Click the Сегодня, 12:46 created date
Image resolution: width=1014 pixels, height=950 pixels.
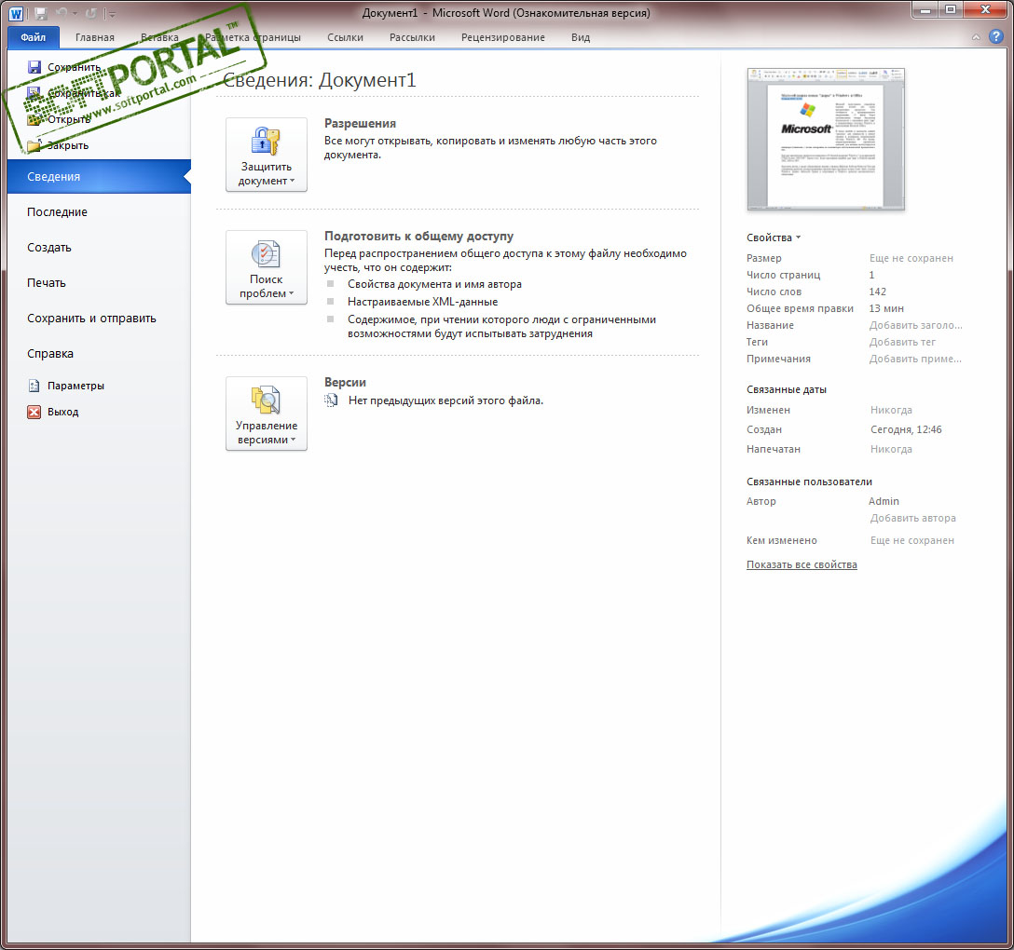pyautogui.click(x=905, y=429)
